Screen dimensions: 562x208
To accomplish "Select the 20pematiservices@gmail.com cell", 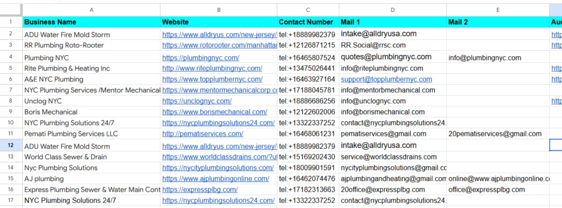I will pos(498,134).
